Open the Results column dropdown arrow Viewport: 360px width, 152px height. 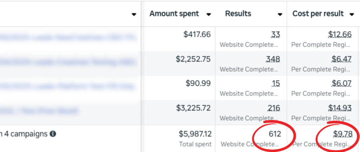280,14
